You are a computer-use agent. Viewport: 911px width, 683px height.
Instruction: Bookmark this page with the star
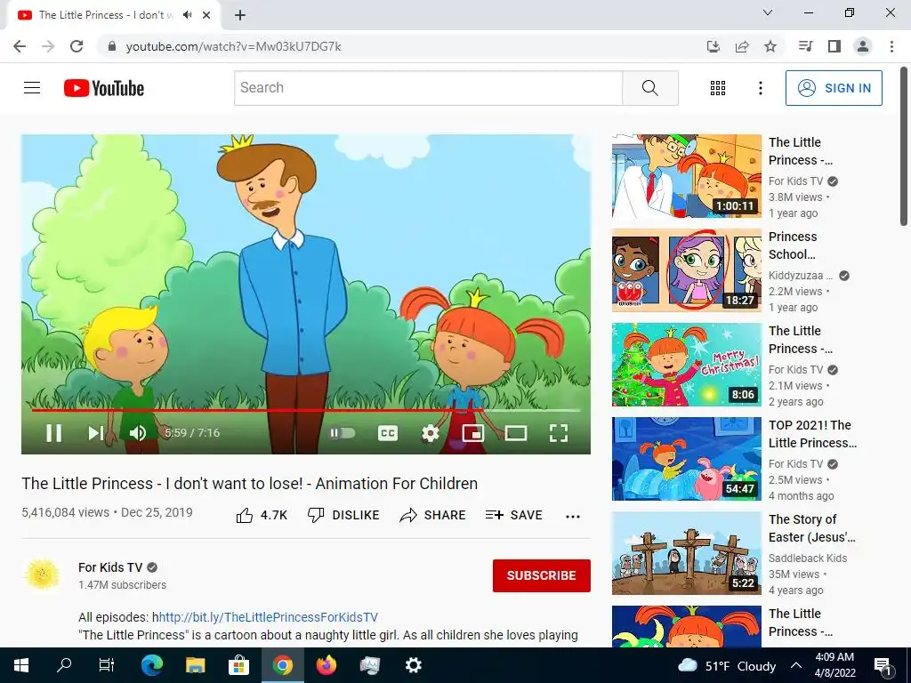[x=770, y=46]
